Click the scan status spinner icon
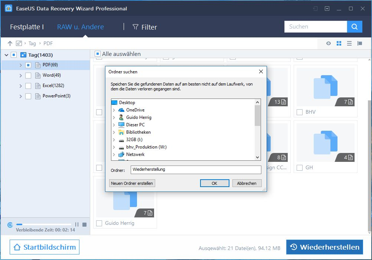This screenshot has width=372, height=260. 10,225
